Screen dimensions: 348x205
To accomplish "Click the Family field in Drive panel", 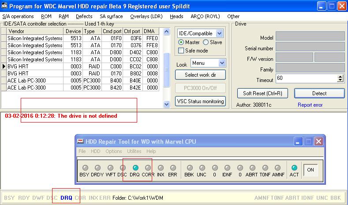I will coord(310,67).
